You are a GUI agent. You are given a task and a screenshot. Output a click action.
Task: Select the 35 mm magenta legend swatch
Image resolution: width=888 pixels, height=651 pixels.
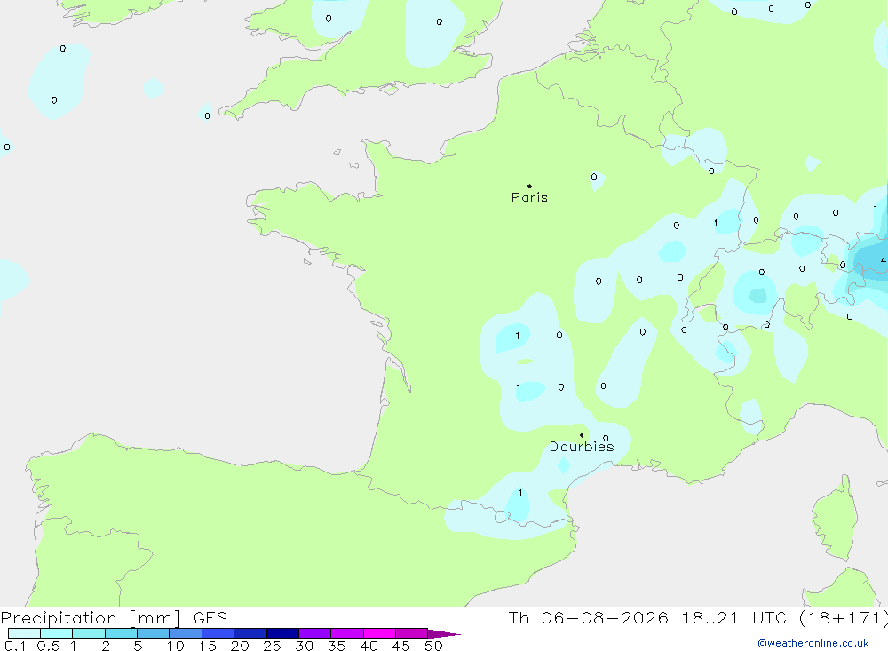346,633
